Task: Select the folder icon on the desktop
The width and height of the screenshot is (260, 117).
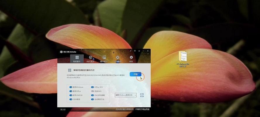Action: (183, 57)
